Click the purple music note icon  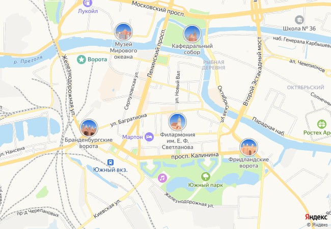[x=162, y=178]
